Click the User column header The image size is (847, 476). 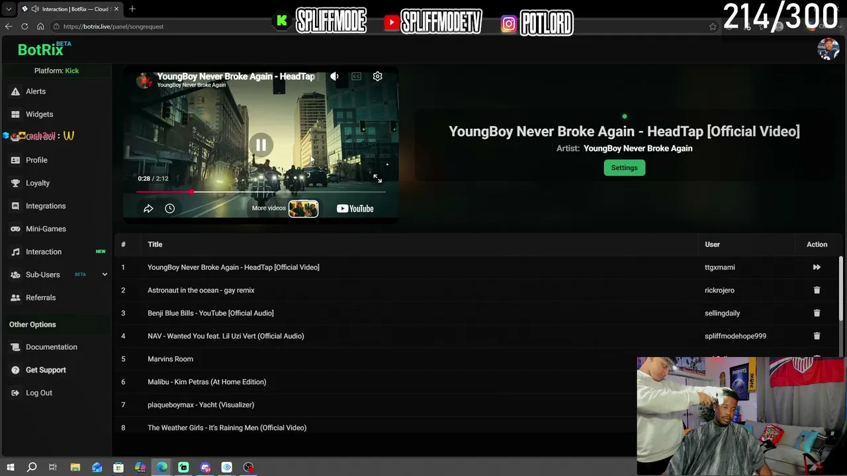click(712, 245)
